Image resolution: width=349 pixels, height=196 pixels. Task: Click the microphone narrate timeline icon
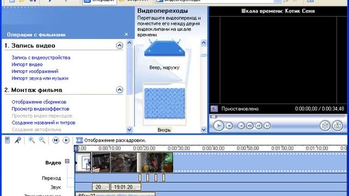18,140
